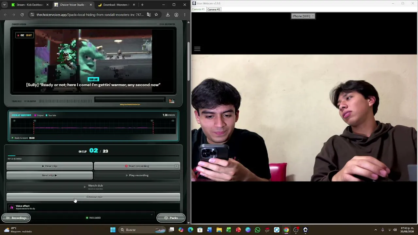
Task: Open the iPhone [WiFi] source dropdown
Action: 303,16
